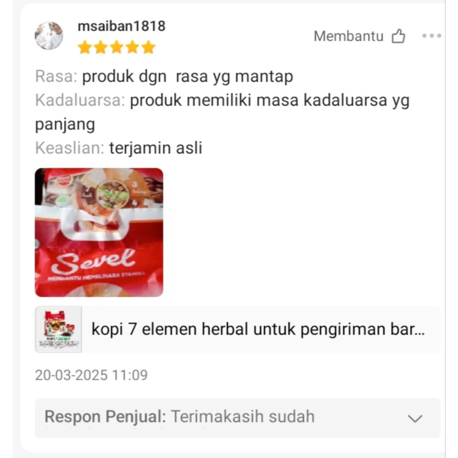The width and height of the screenshot is (458, 458).
Task: Select the Keaslian terjamin asli line
Action: (x=119, y=148)
